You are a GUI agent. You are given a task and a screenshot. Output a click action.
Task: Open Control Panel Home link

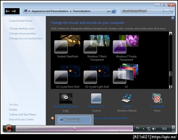click(21, 21)
